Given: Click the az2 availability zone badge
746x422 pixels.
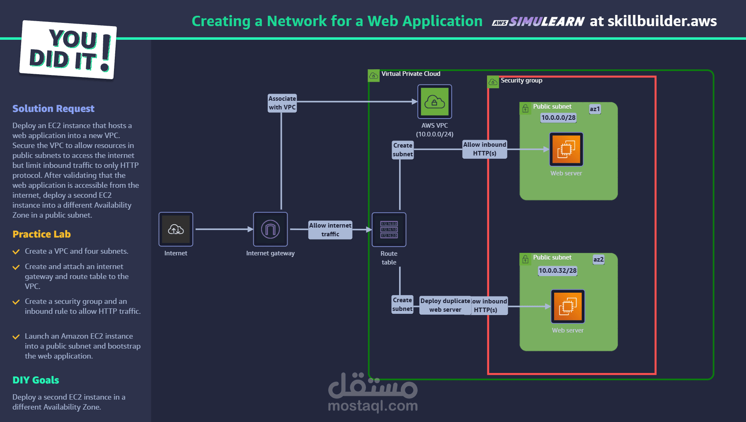Looking at the screenshot, I should (598, 260).
